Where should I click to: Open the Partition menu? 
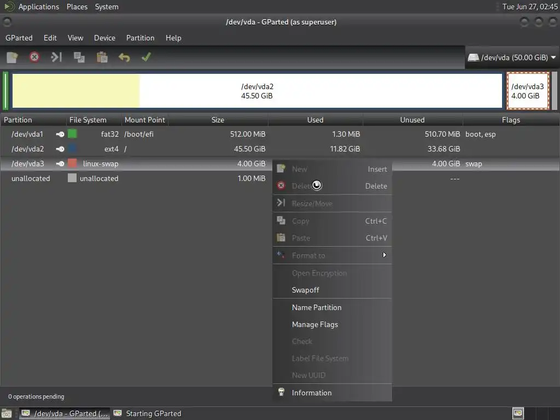pyautogui.click(x=141, y=38)
